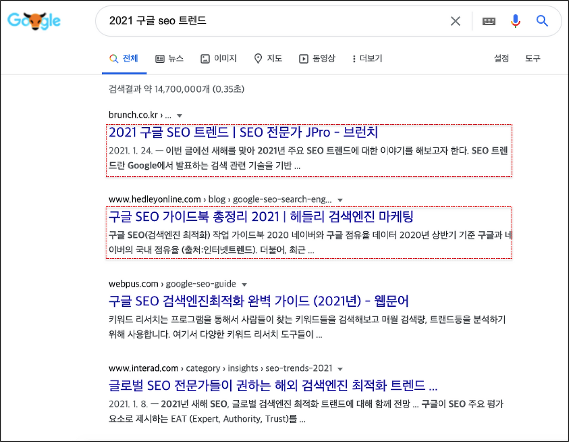Click snippet text starting '구글 SEO(검색엔진 최적화) 작업'
Screen dimensions: 569x442
[x=310, y=243]
